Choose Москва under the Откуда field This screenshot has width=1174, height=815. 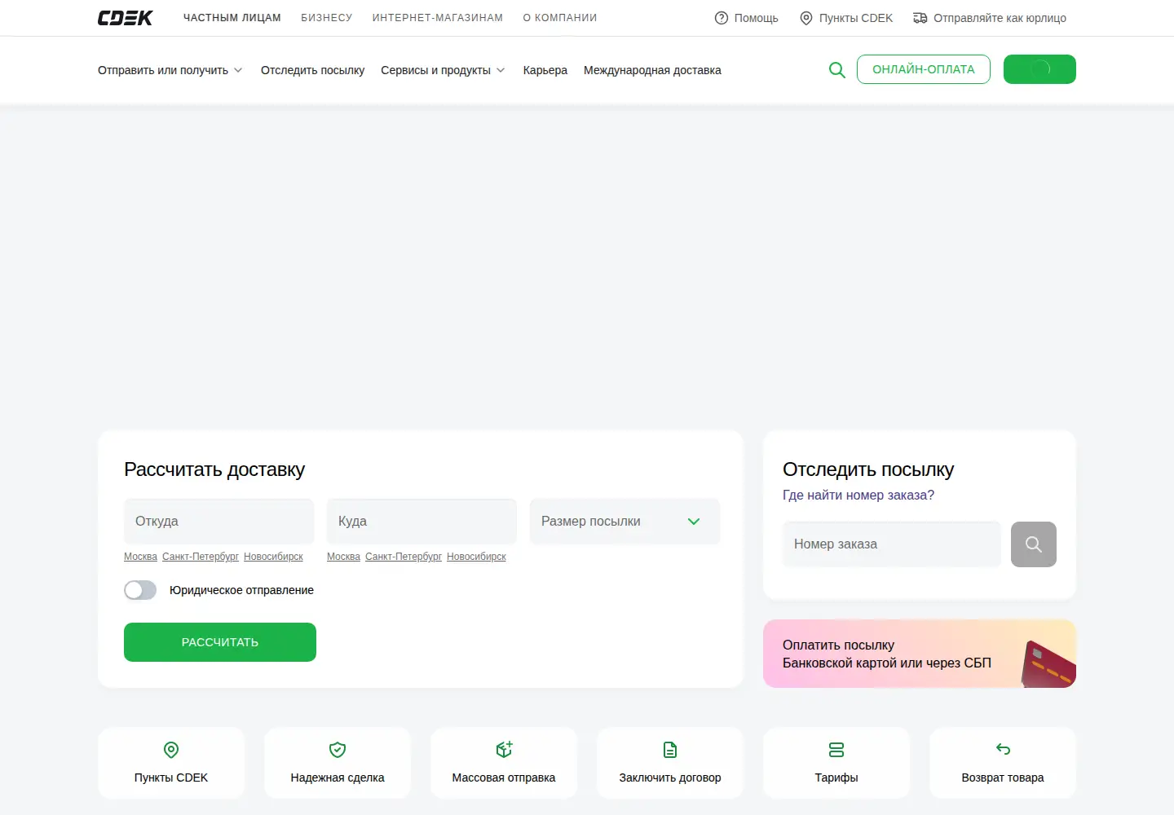pyautogui.click(x=140, y=557)
